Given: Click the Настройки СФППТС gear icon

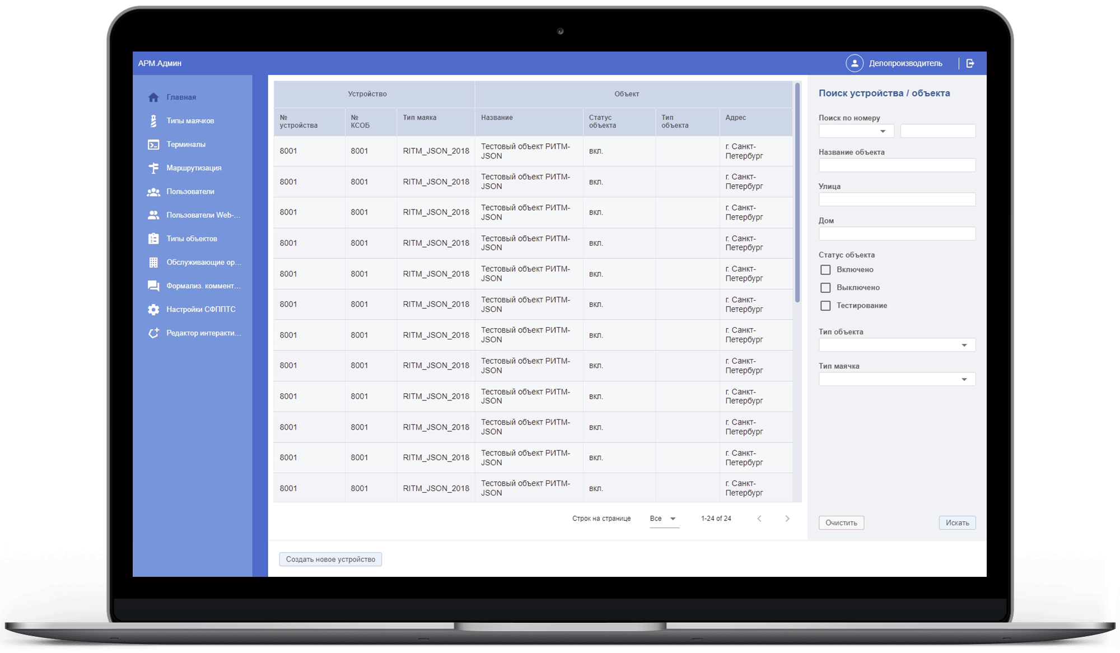Looking at the screenshot, I should coord(153,309).
